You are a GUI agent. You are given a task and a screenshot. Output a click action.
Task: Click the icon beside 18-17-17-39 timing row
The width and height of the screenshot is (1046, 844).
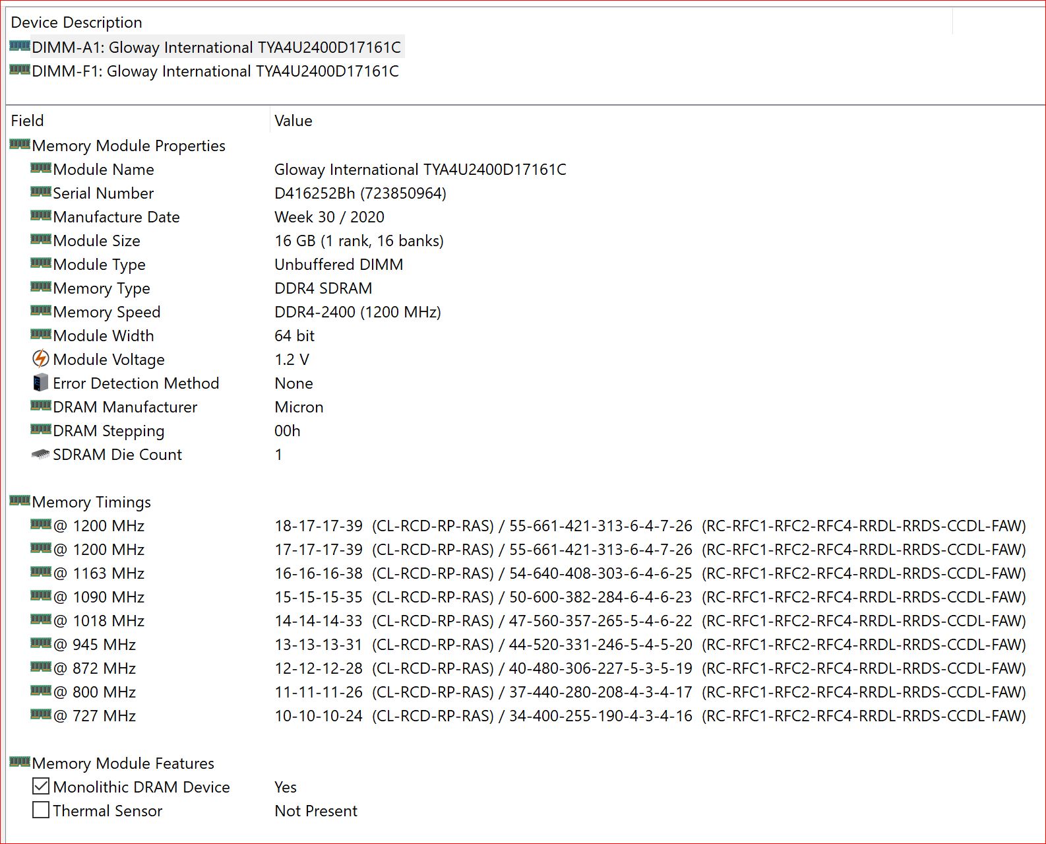[x=41, y=525]
